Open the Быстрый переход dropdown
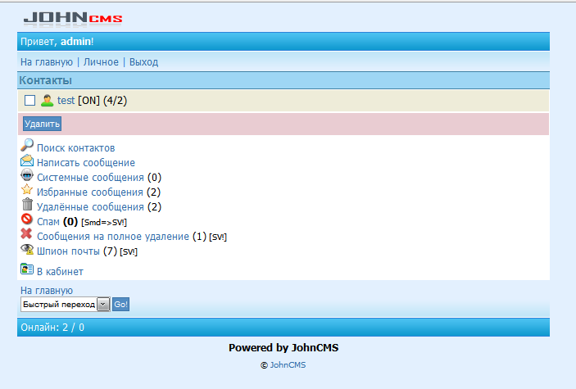Screen dimensions: 576x389 (65, 304)
